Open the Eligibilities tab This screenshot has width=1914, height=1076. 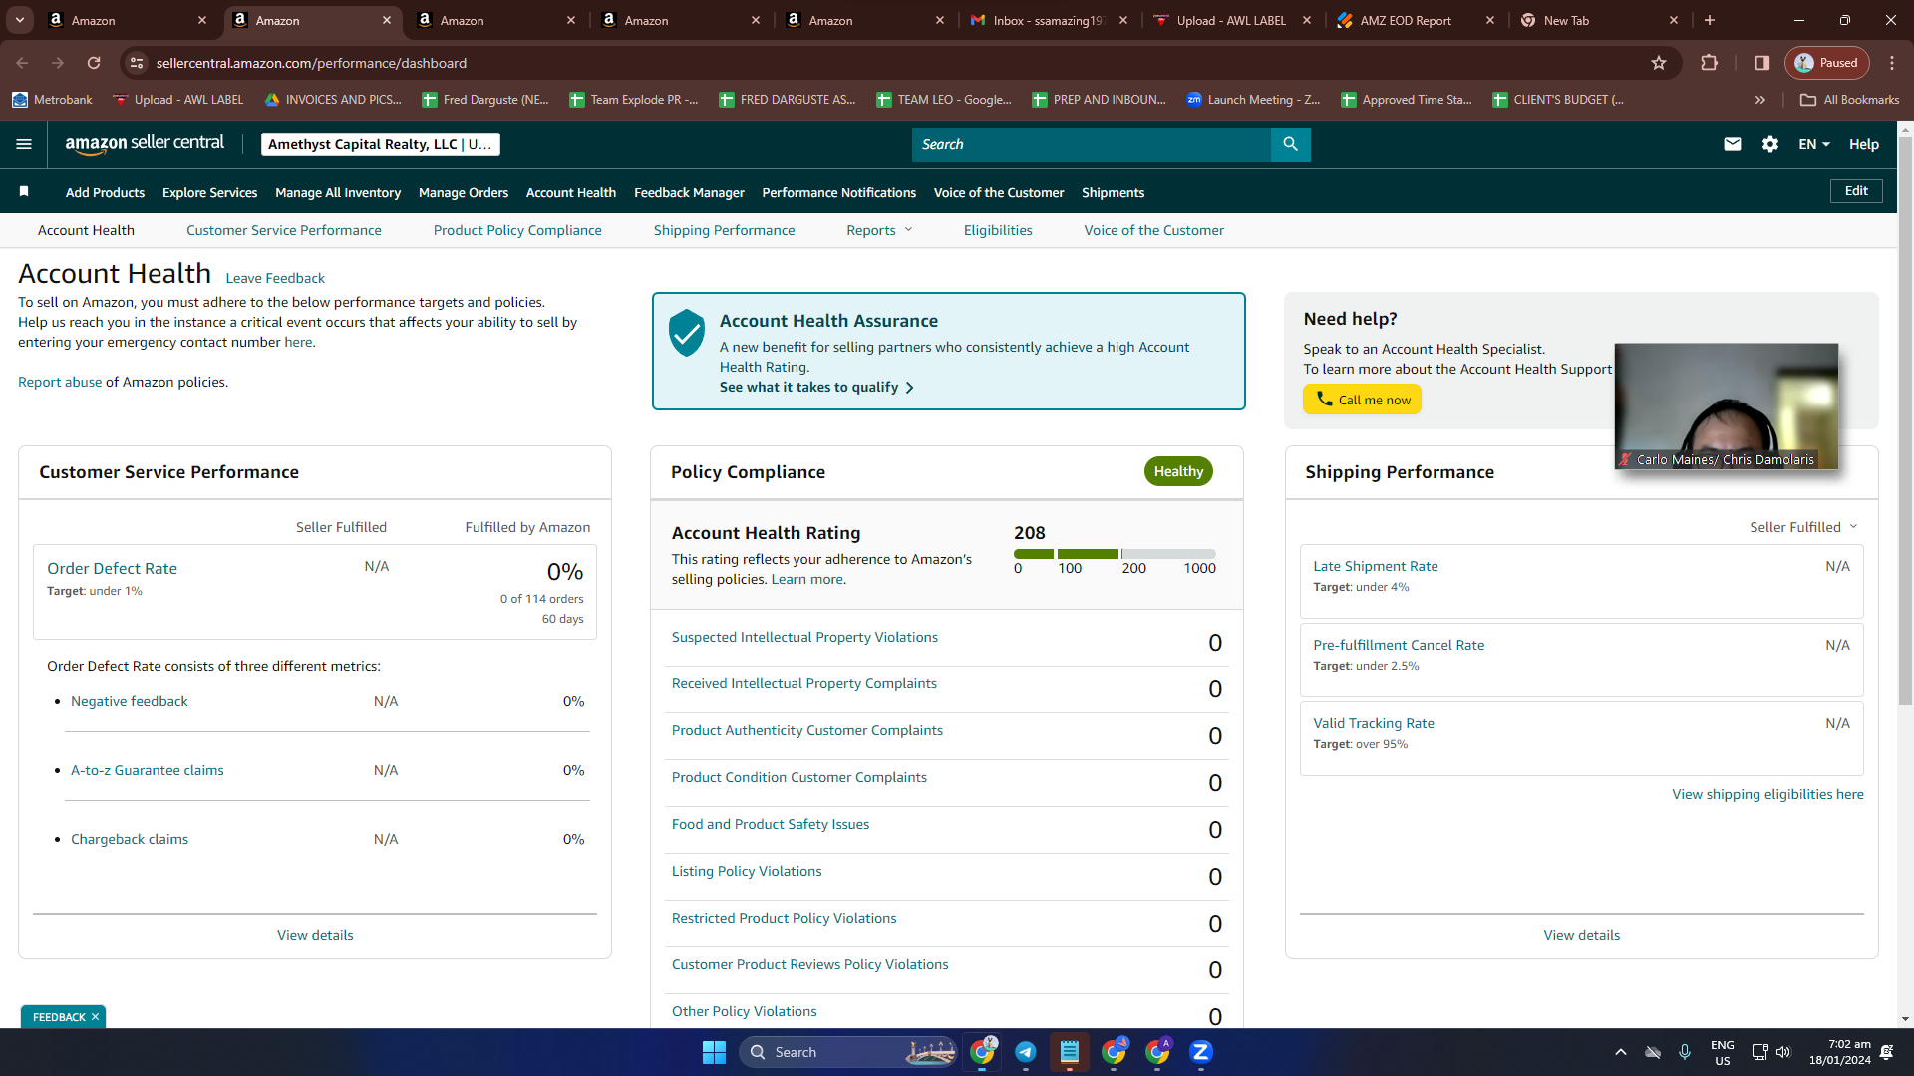click(998, 230)
